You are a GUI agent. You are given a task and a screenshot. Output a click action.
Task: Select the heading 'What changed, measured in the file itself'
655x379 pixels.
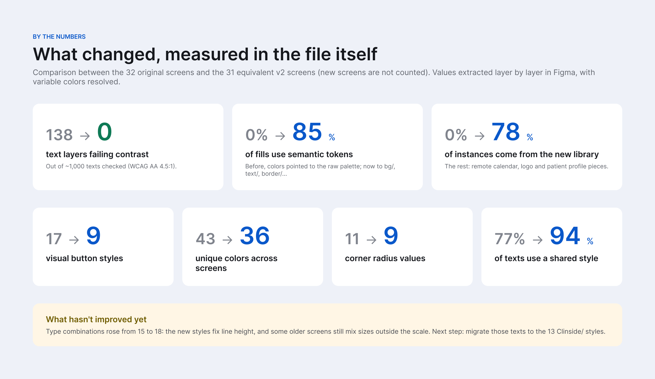(x=205, y=54)
